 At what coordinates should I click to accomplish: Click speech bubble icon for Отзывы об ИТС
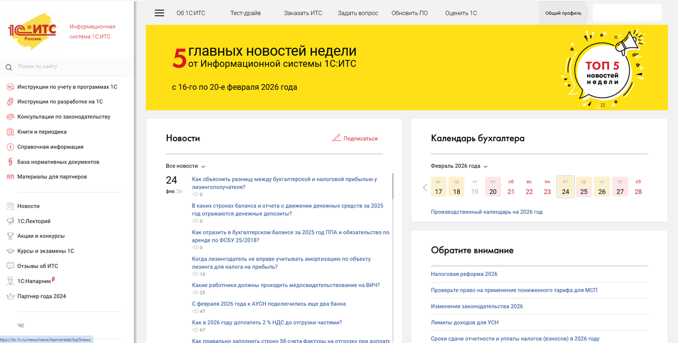10,266
